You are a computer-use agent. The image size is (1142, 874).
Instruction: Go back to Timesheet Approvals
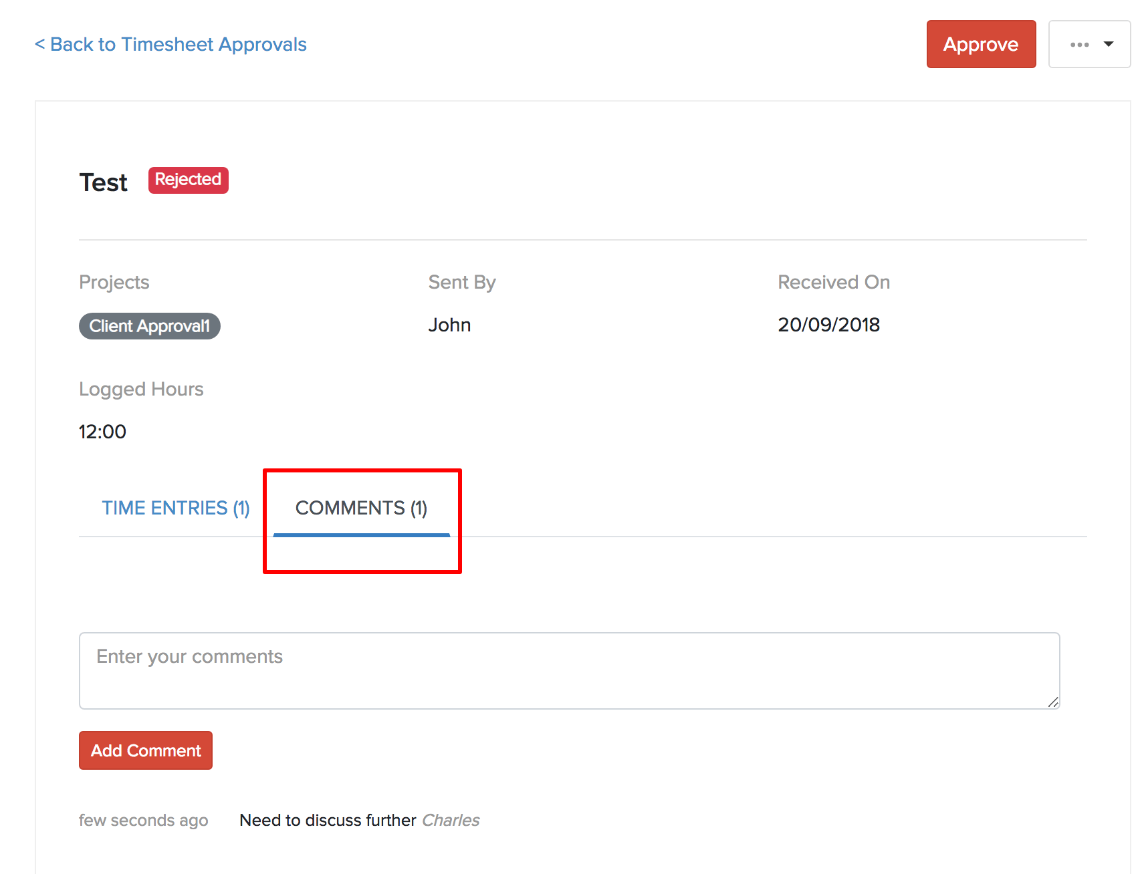[x=170, y=44]
